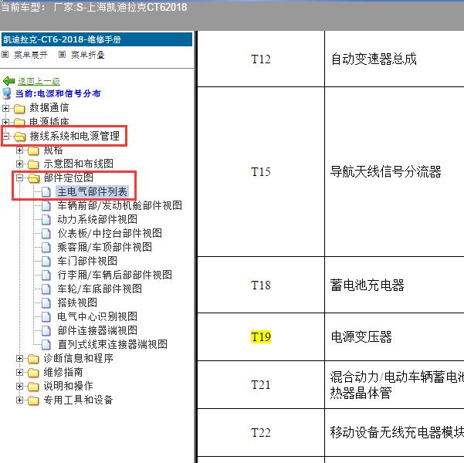Open 车辆前部/发动机舱部件视图
Screen dimensions: 464x463
(x=120, y=205)
